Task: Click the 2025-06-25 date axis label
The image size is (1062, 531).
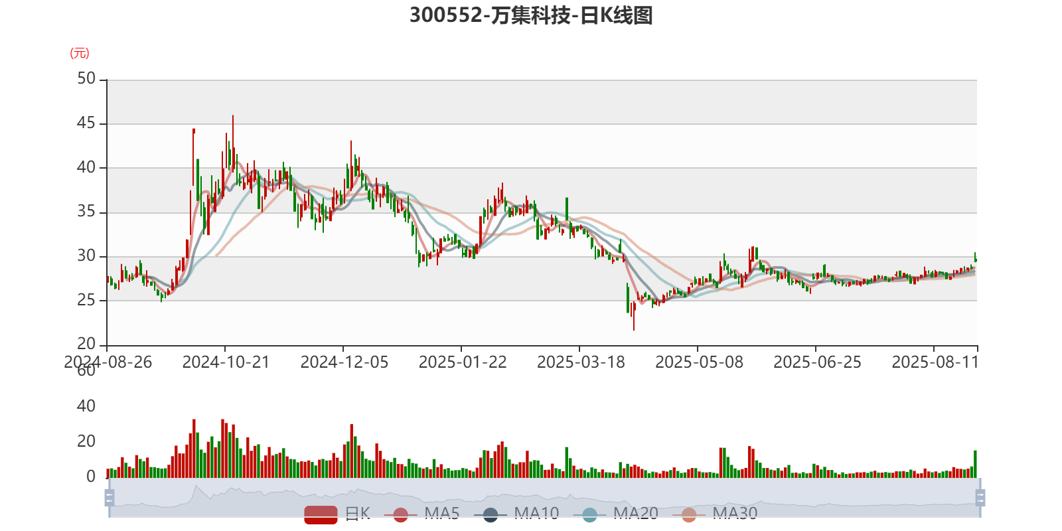Action: coord(817,362)
